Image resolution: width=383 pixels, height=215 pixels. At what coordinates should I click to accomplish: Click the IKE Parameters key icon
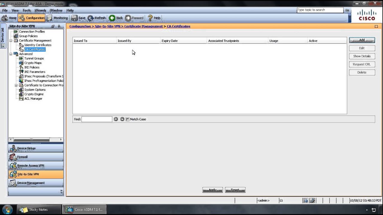click(x=21, y=72)
